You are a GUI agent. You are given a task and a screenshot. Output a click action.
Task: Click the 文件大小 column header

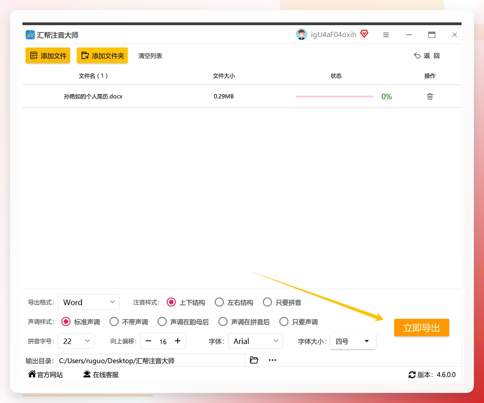[x=224, y=76]
